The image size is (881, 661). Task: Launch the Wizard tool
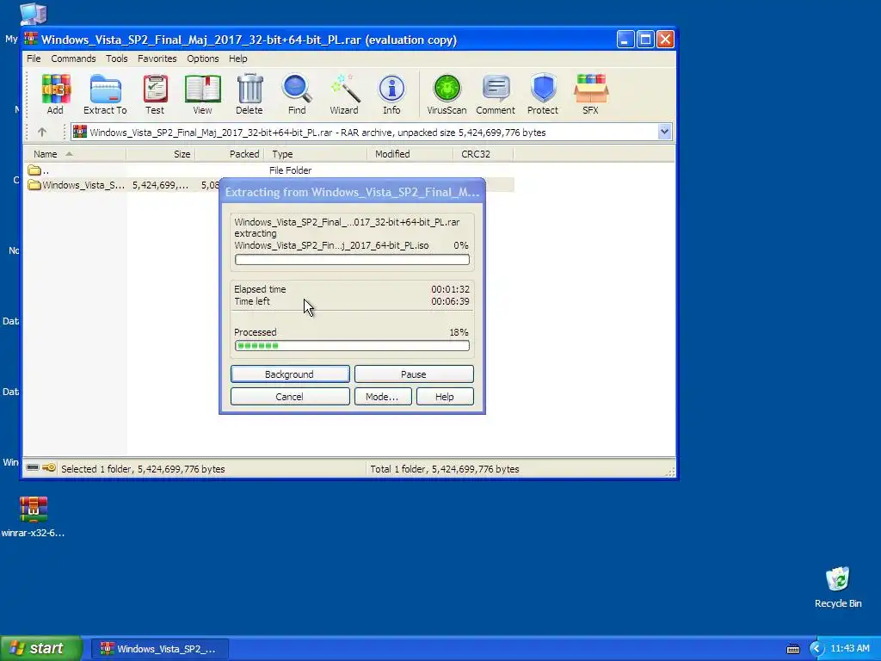pos(344,94)
